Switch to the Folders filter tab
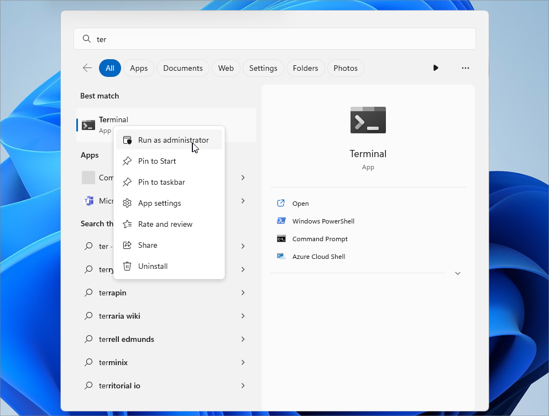This screenshot has height=416, width=549. tap(305, 68)
